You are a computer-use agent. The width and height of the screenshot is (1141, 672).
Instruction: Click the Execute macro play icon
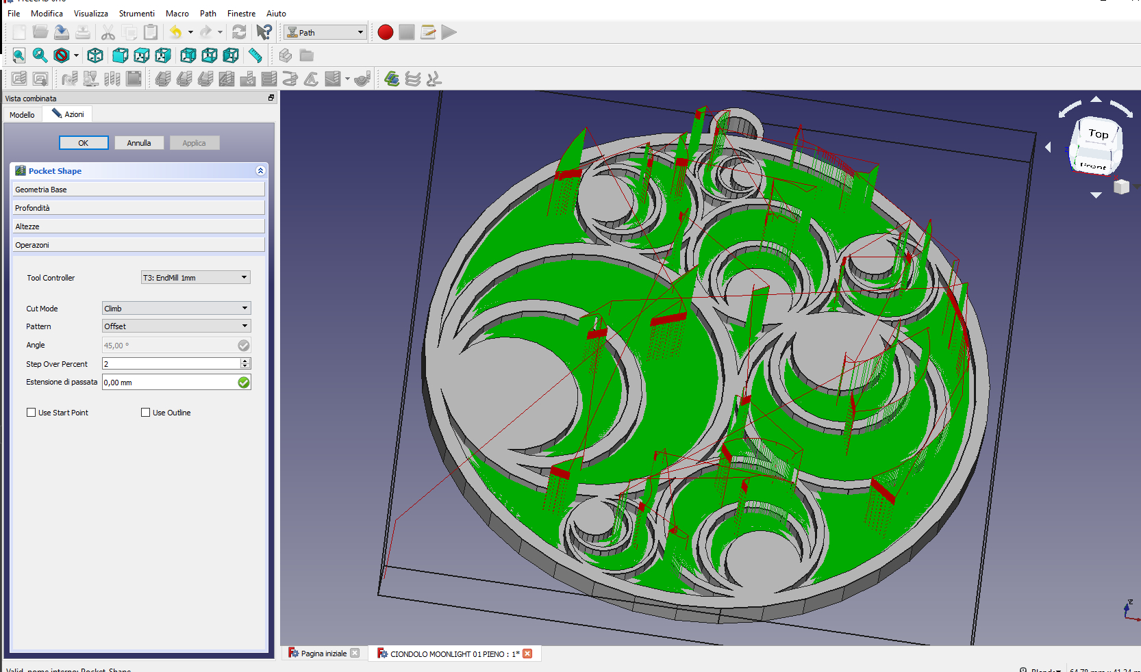point(449,32)
